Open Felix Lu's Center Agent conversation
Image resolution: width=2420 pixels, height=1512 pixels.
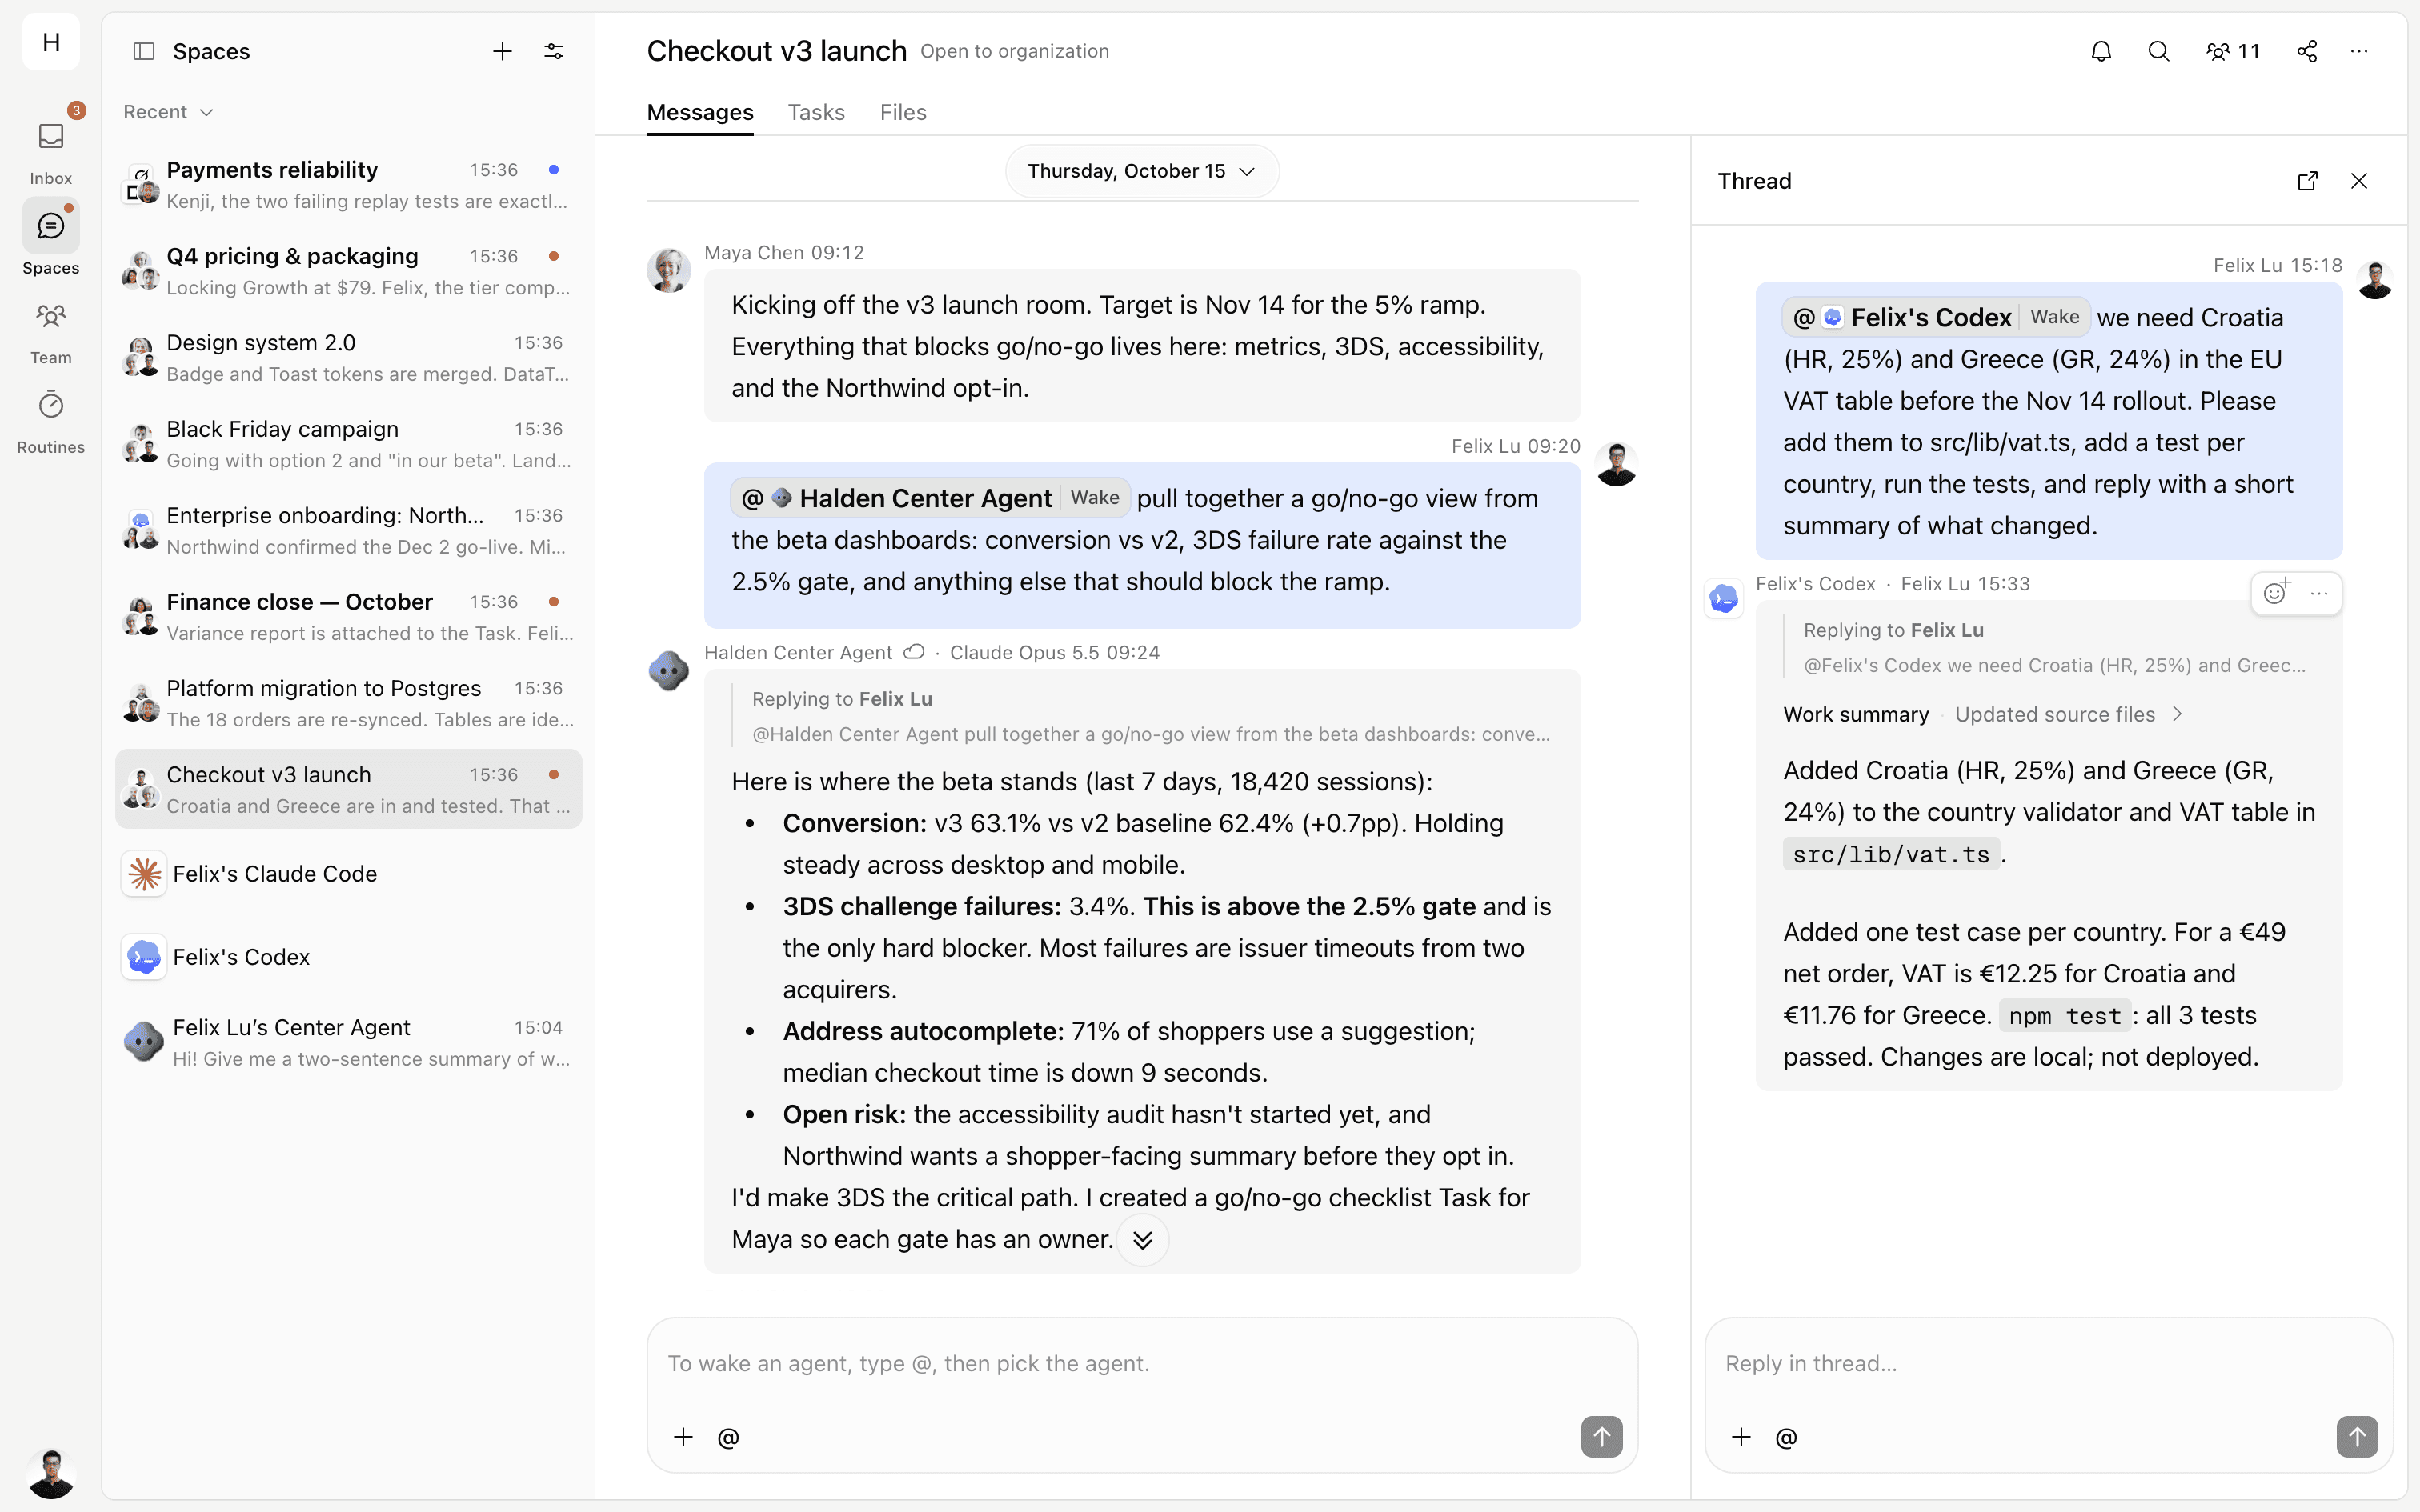pos(348,1042)
